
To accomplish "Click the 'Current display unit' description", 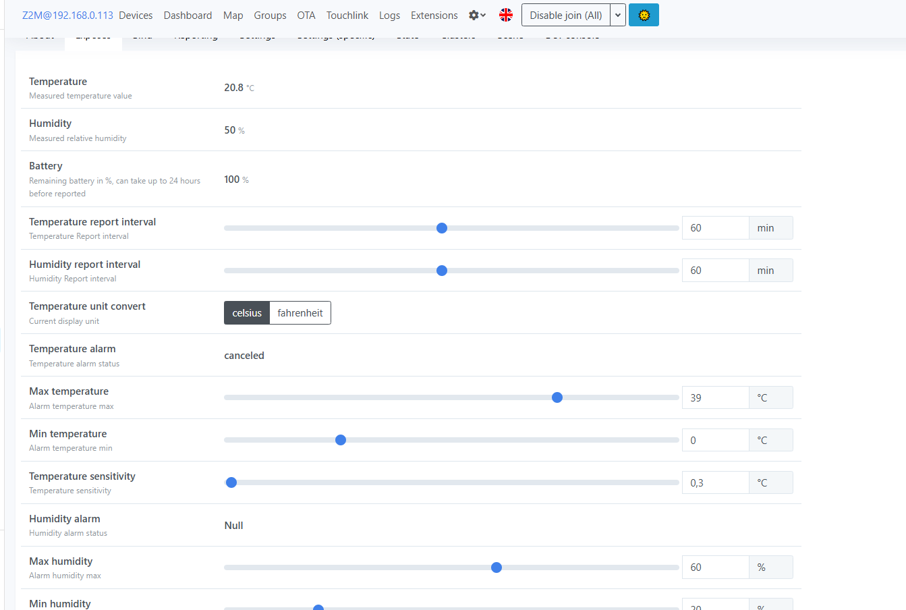I will 64,321.
